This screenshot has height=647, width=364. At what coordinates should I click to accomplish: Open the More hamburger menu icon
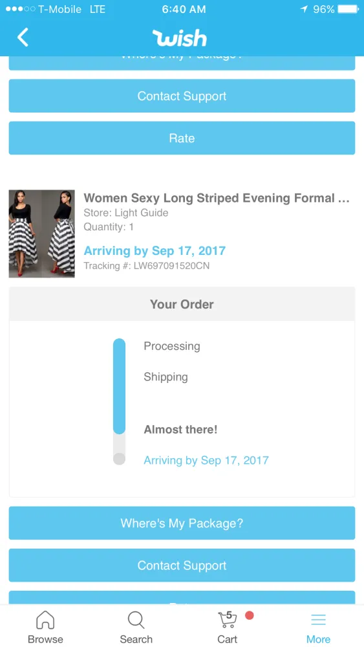[318, 620]
